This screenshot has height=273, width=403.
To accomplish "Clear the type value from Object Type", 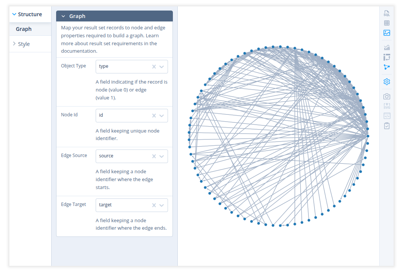I will (x=154, y=66).
